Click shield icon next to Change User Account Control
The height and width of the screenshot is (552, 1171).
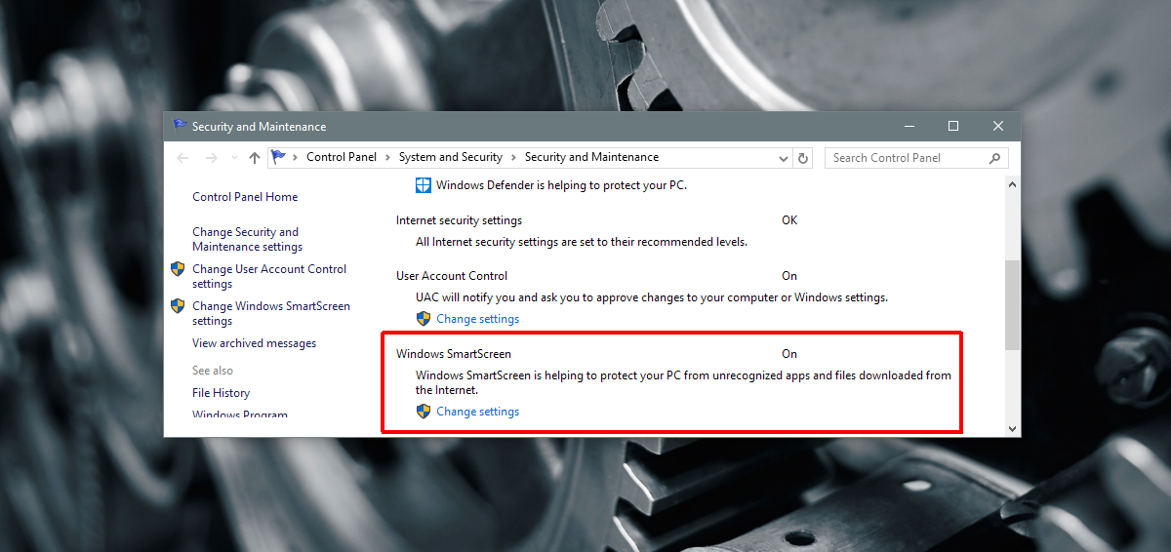pyautogui.click(x=178, y=269)
